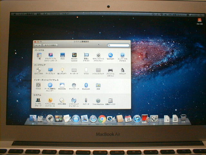Click the Wi-Fi status icon in menu bar

click(161, 15)
